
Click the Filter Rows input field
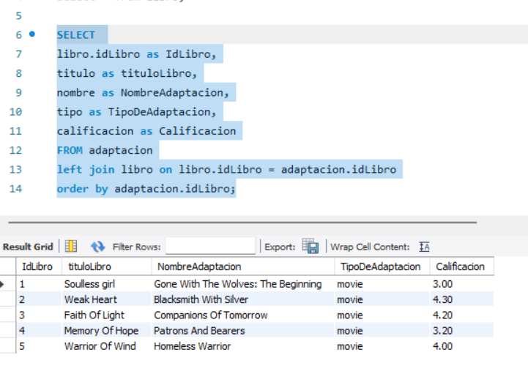point(210,247)
